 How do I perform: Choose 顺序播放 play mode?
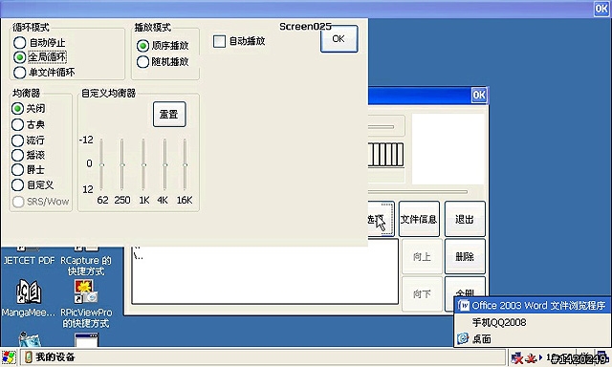click(x=142, y=46)
